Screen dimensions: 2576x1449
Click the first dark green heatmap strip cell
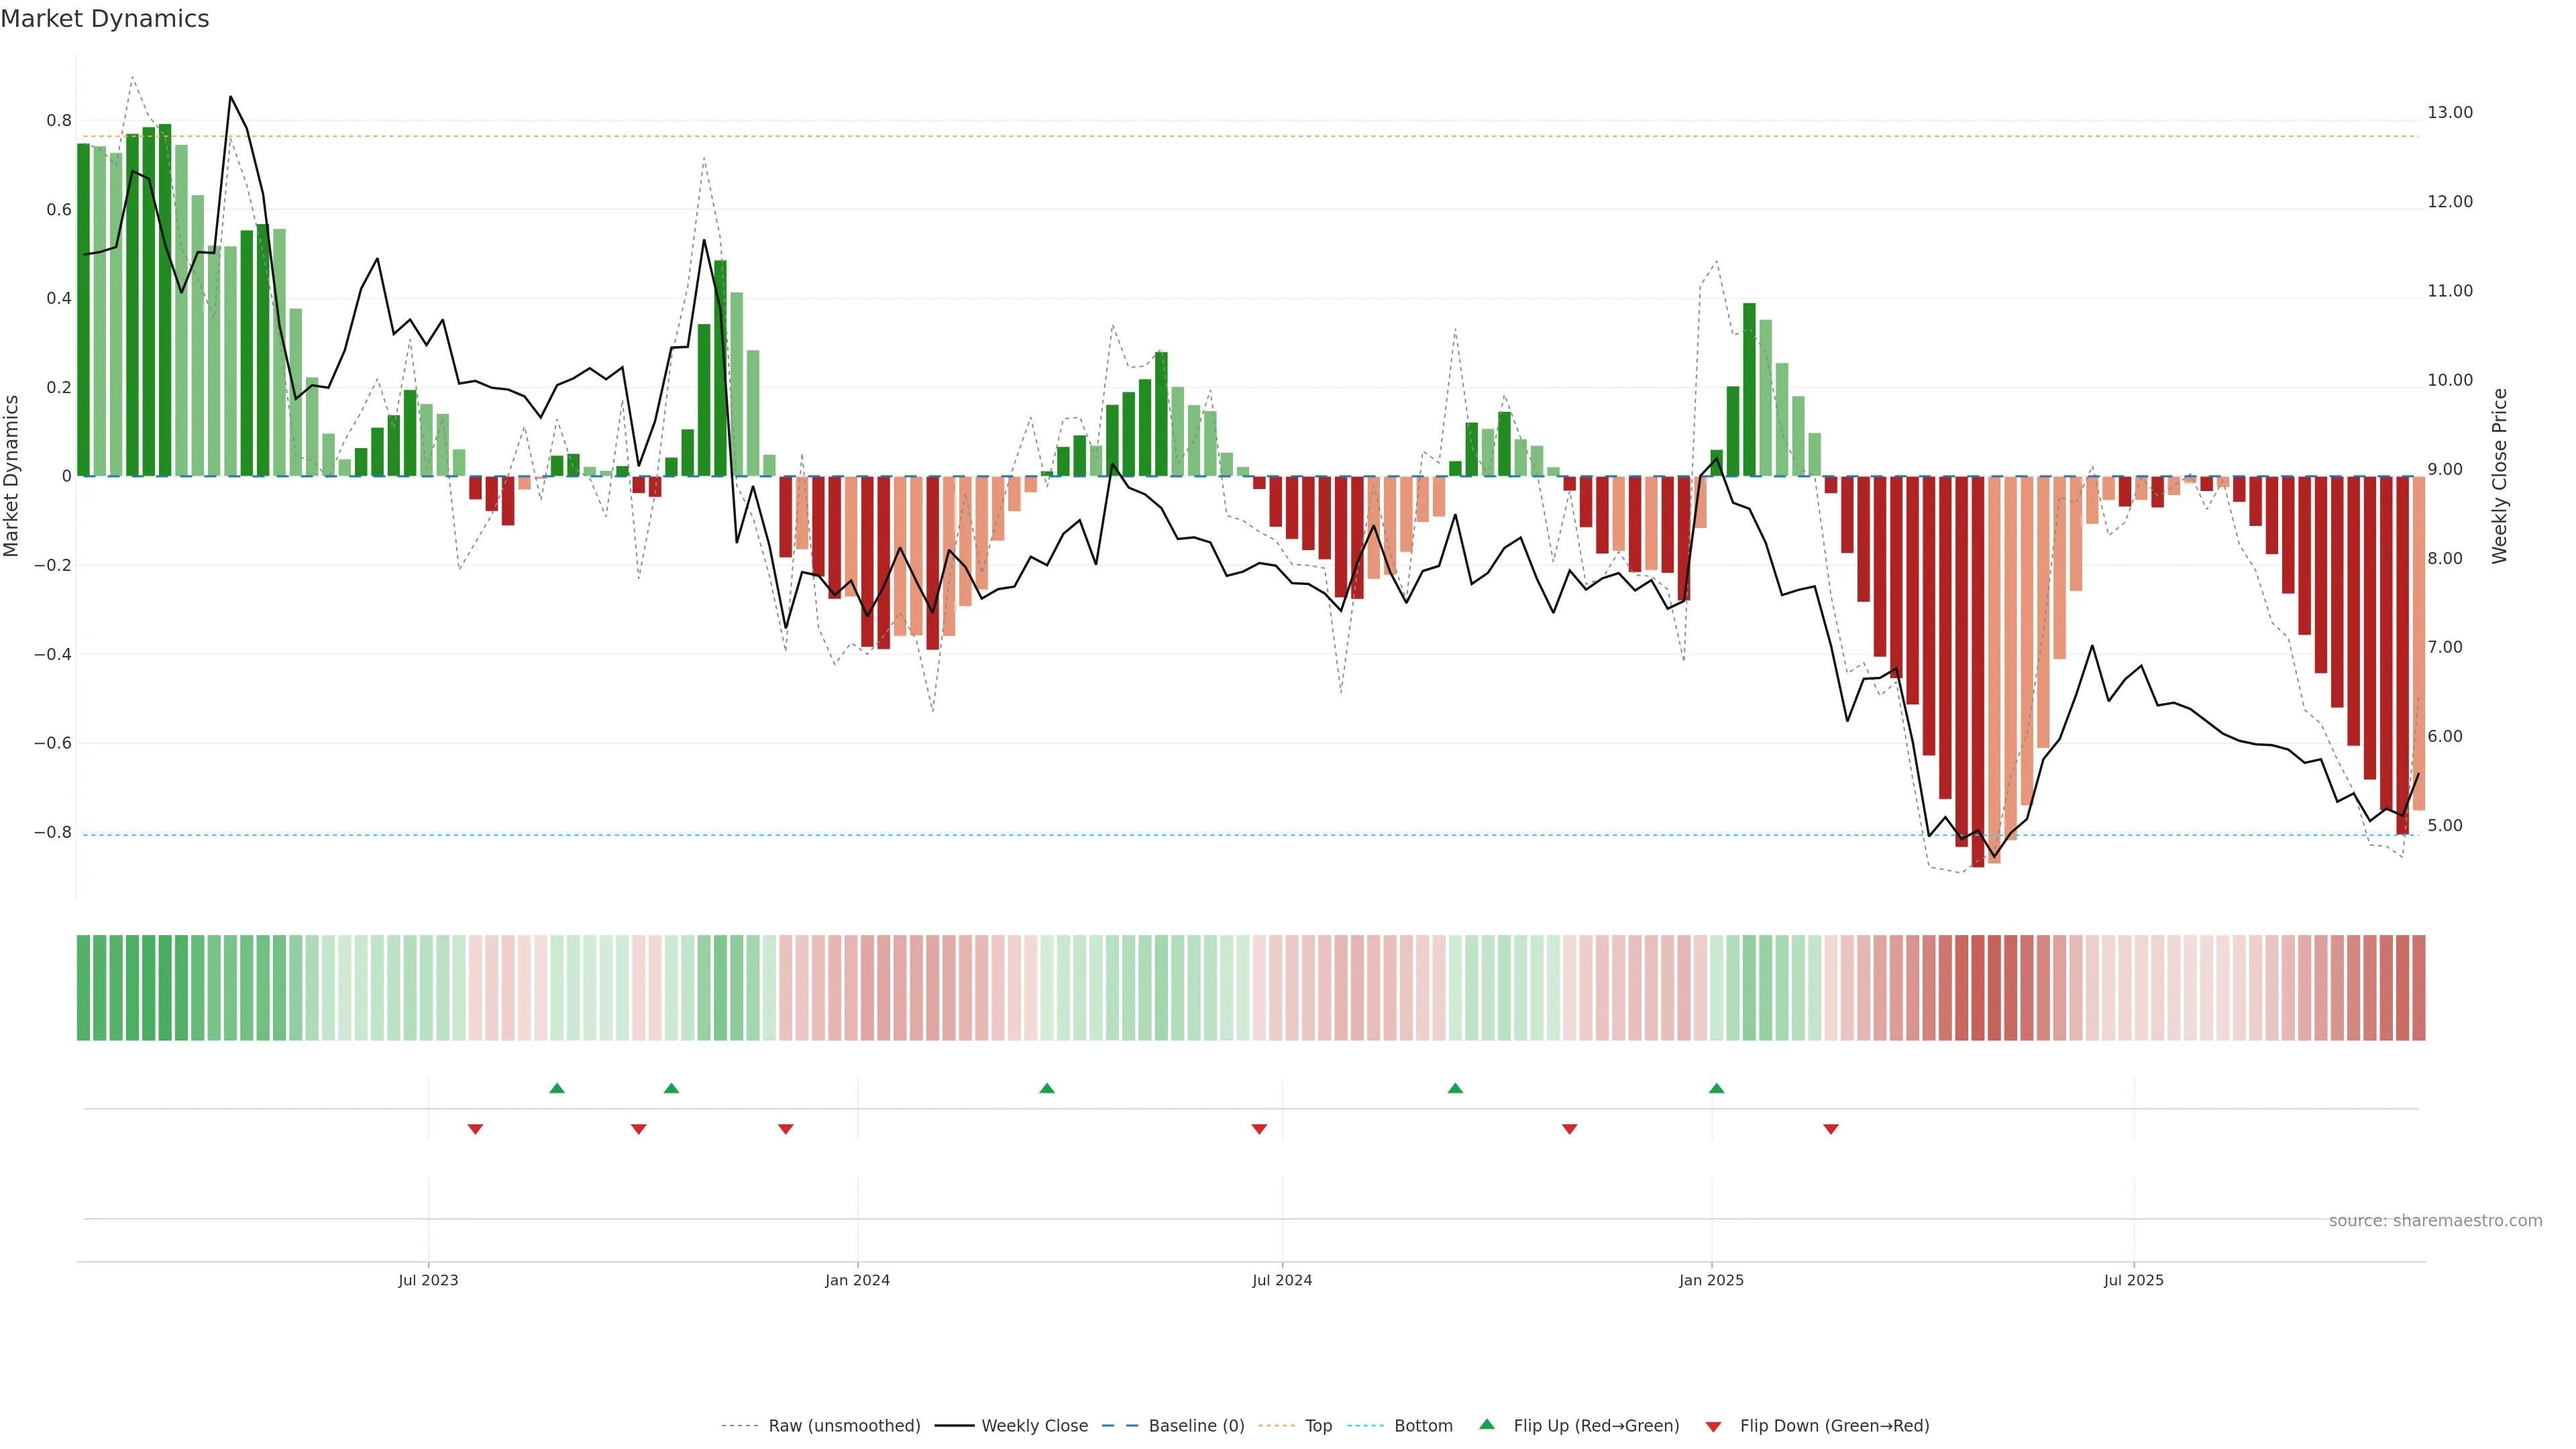coord(83,987)
